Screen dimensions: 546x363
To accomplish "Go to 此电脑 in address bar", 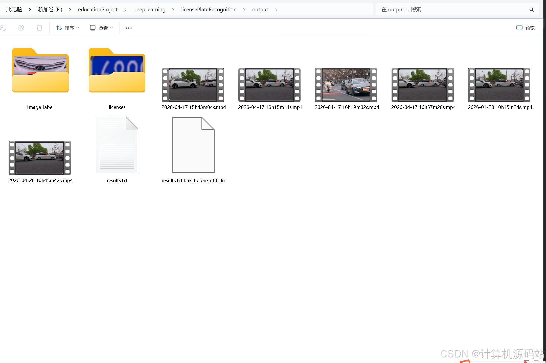I will 14,10.
